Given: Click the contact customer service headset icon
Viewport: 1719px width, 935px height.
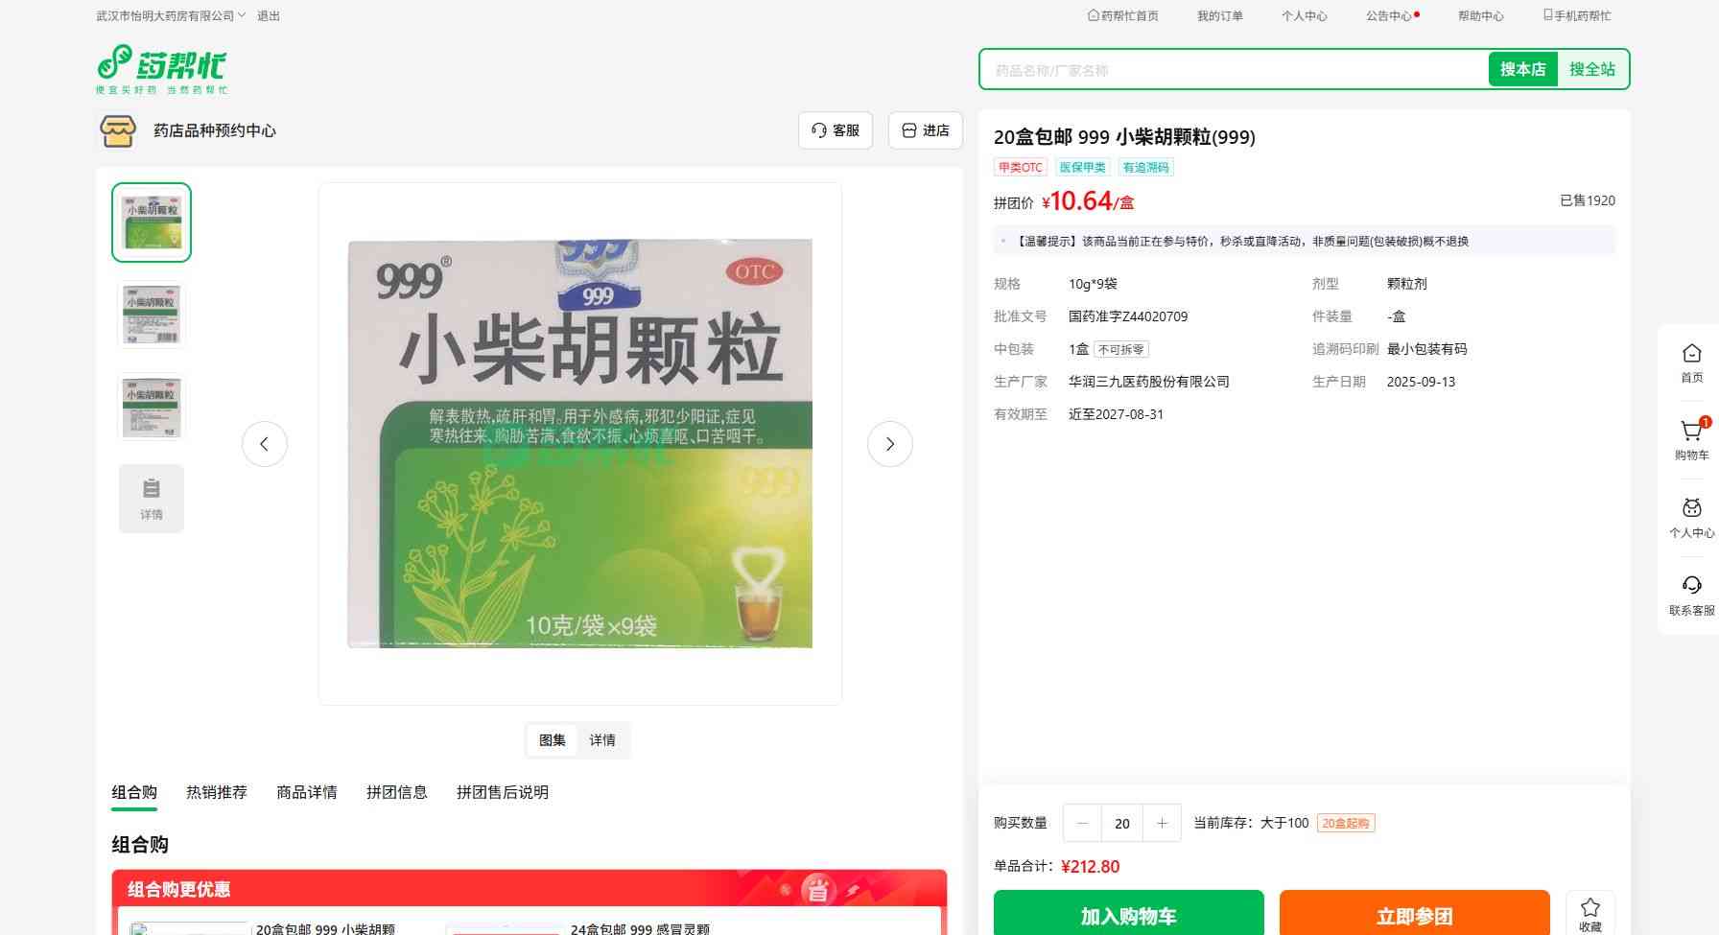Looking at the screenshot, I should (1691, 586).
